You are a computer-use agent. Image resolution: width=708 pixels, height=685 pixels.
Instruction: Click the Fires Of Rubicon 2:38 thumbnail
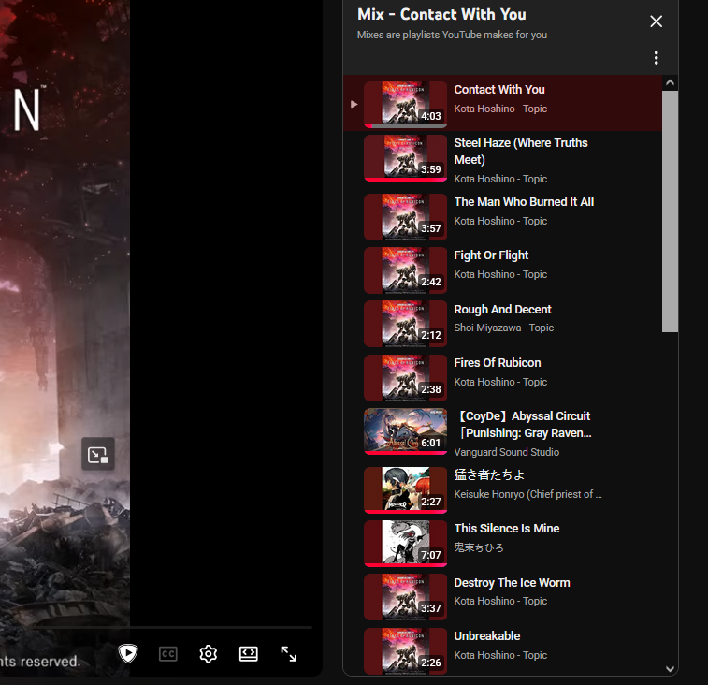pyautogui.click(x=406, y=378)
